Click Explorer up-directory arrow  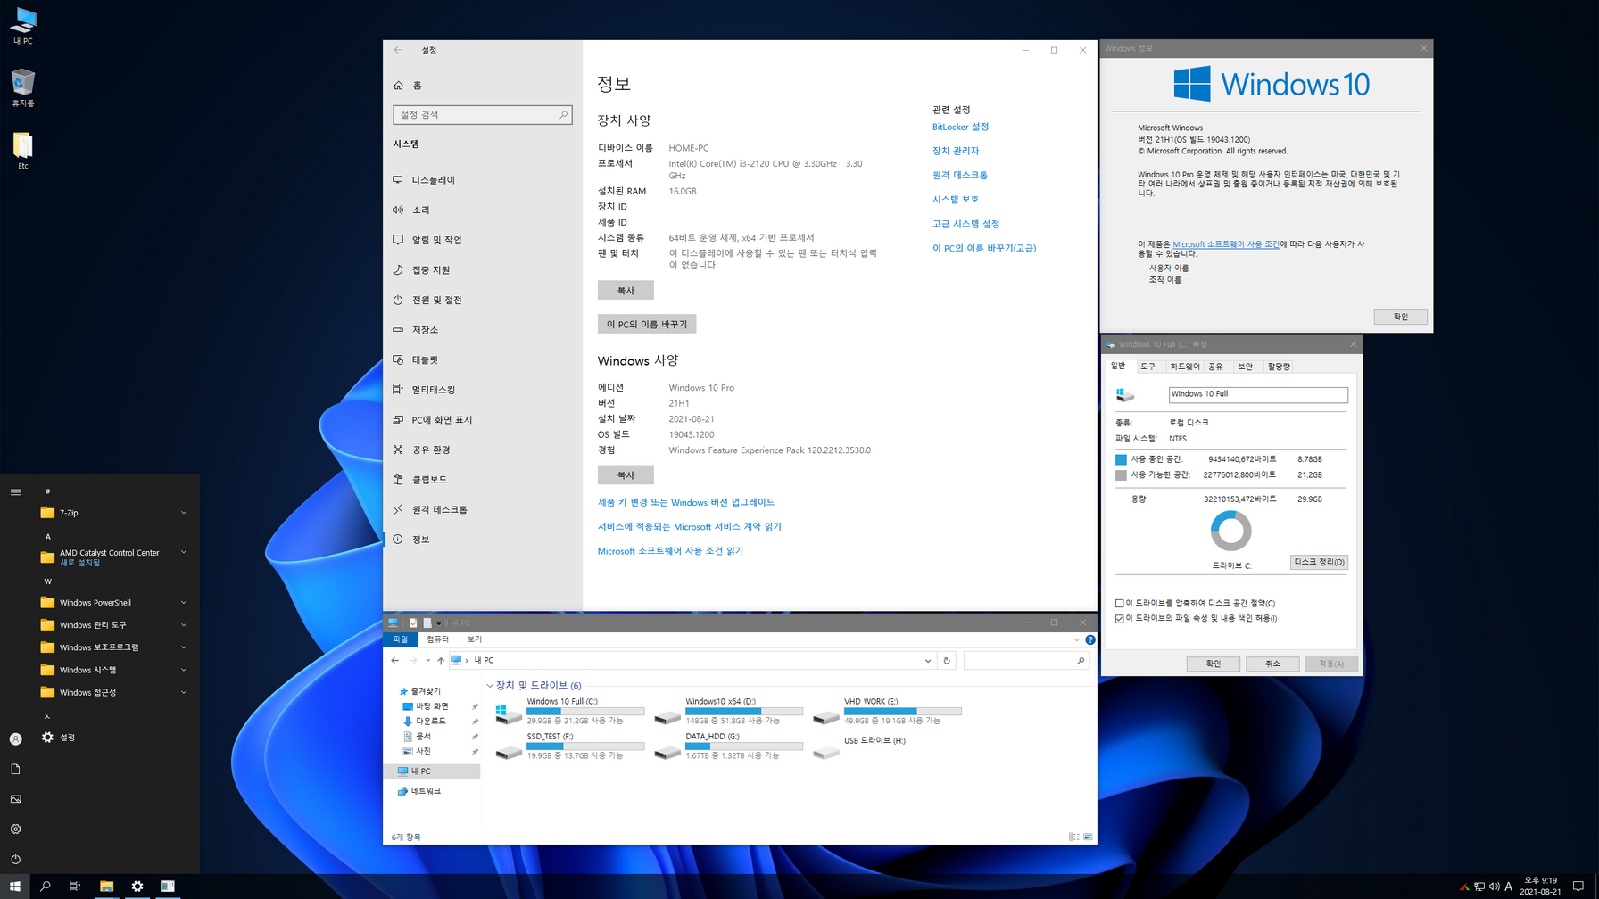click(x=441, y=661)
